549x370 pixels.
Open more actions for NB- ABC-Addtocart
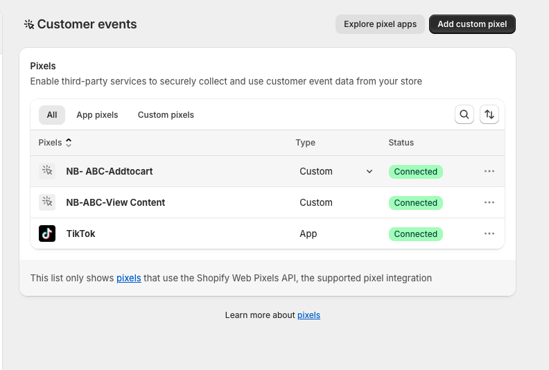489,171
